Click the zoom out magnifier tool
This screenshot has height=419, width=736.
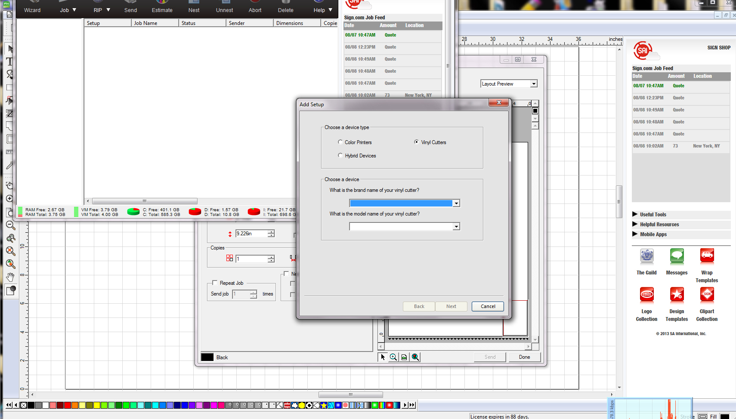click(11, 225)
